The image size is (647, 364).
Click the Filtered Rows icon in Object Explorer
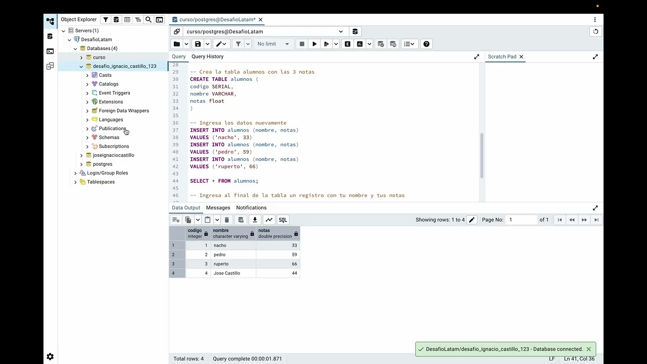click(138, 20)
